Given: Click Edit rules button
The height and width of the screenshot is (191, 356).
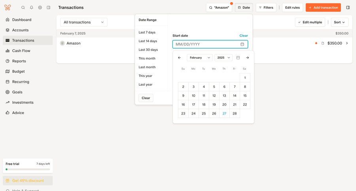Looking at the screenshot, I should point(292,7).
